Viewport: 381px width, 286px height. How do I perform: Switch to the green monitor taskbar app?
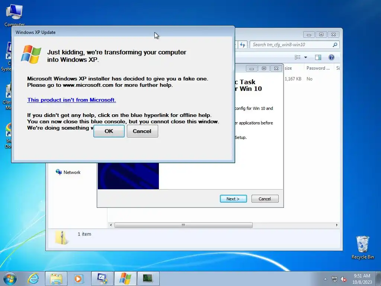148,279
